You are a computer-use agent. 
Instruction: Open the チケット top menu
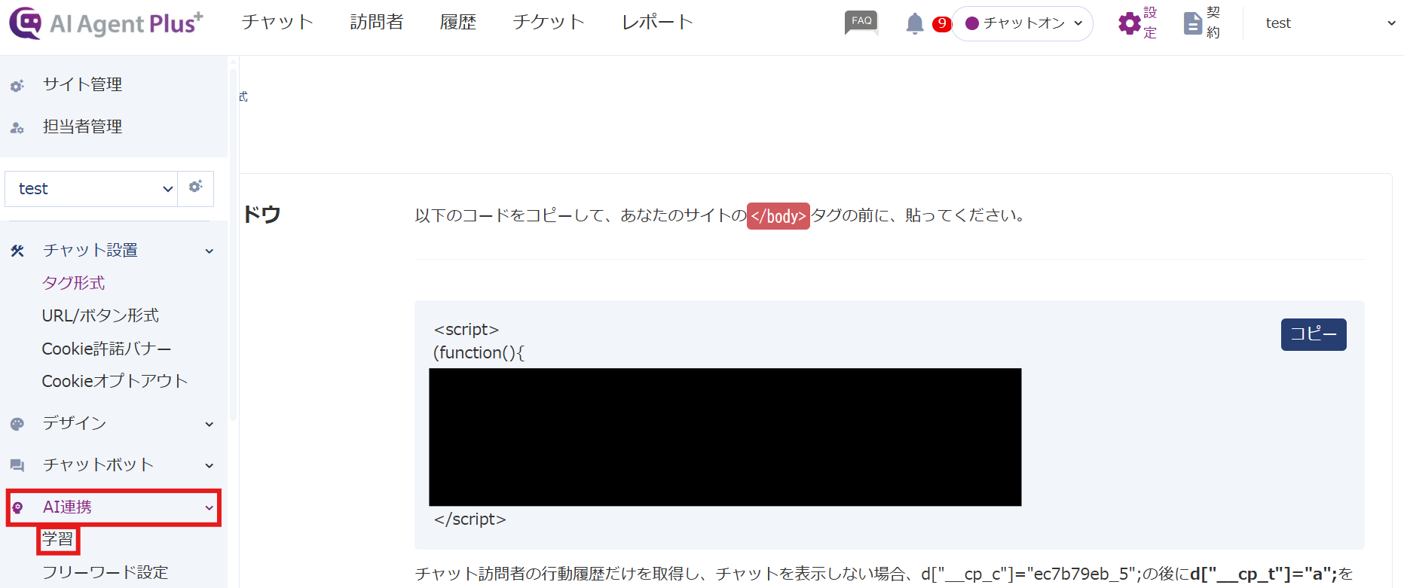point(549,22)
